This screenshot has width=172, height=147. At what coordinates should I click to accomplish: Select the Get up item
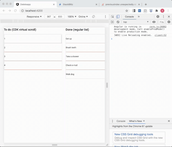(85, 39)
